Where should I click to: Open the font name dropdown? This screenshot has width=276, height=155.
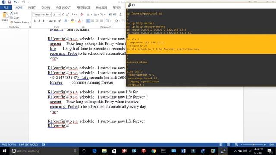point(50,15)
